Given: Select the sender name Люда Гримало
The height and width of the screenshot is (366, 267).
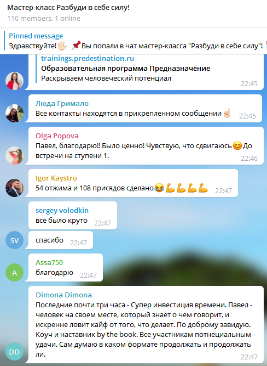Looking at the screenshot, I should pyautogui.click(x=62, y=103).
